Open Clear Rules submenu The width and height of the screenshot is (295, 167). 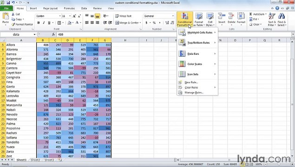pos(197,88)
